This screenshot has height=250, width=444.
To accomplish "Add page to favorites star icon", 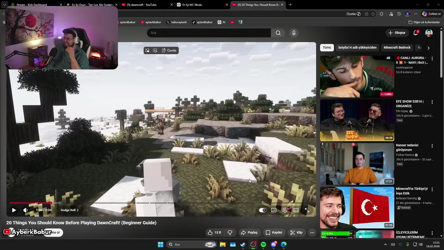I will (x=373, y=14).
